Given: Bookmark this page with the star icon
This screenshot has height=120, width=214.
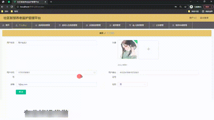Looking at the screenshot, I should 185,7.
